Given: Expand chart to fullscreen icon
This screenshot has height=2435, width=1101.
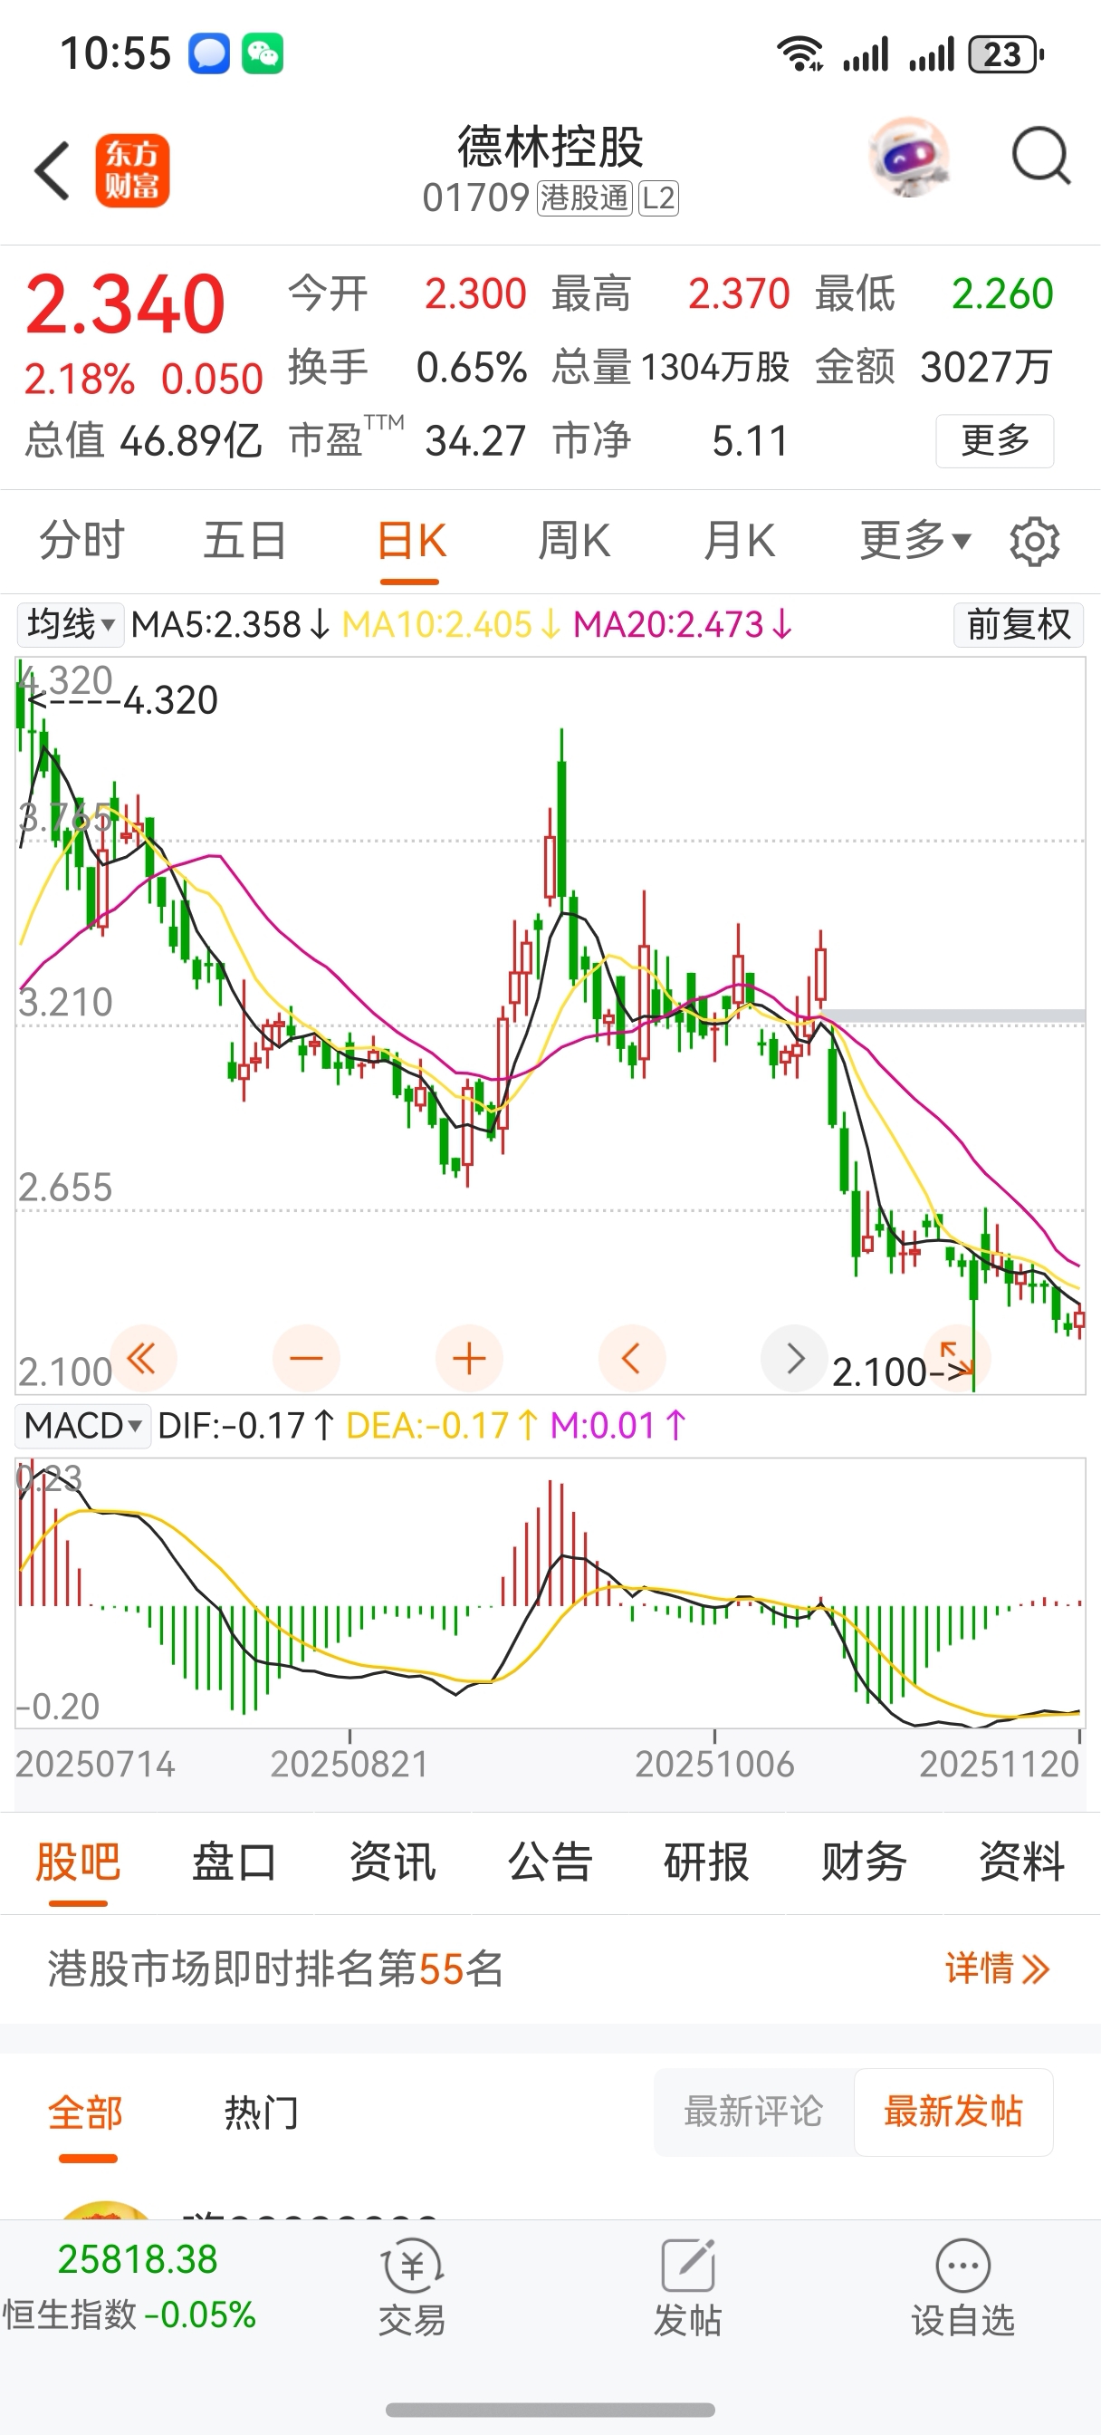Looking at the screenshot, I should pos(957,1360).
